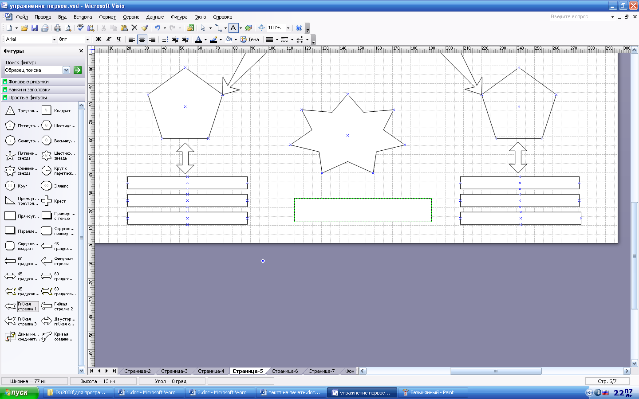639x399 pixels.
Task: Click the Paste clipboard icon
Action: [x=124, y=28]
